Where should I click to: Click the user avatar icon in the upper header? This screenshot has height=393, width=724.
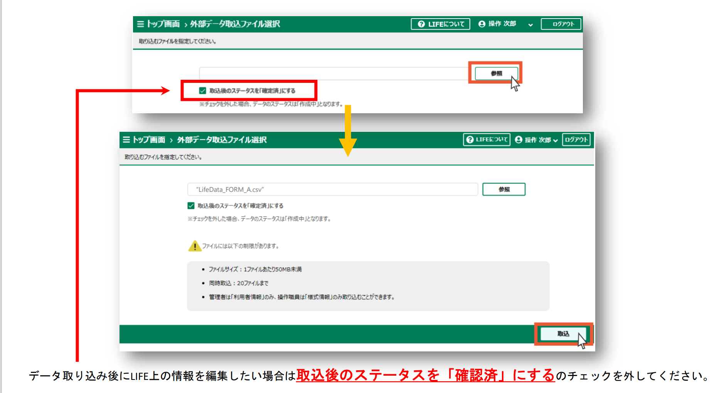click(x=482, y=24)
